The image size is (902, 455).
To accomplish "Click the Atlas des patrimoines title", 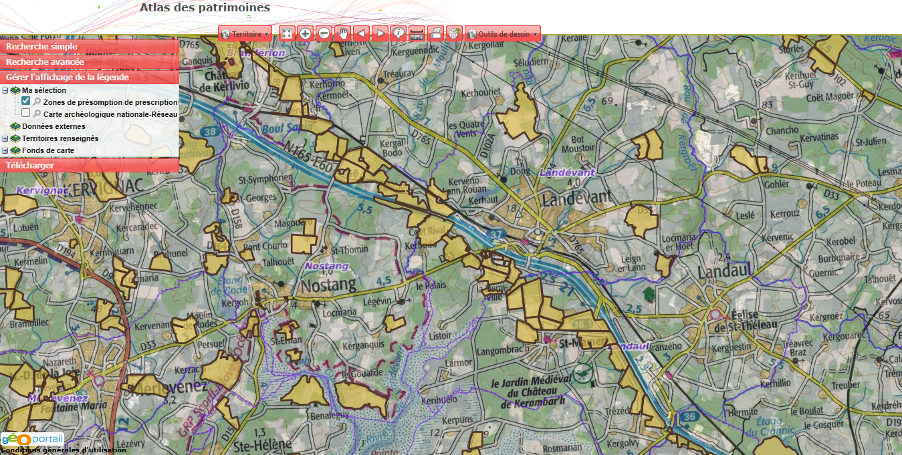I will coord(205,8).
